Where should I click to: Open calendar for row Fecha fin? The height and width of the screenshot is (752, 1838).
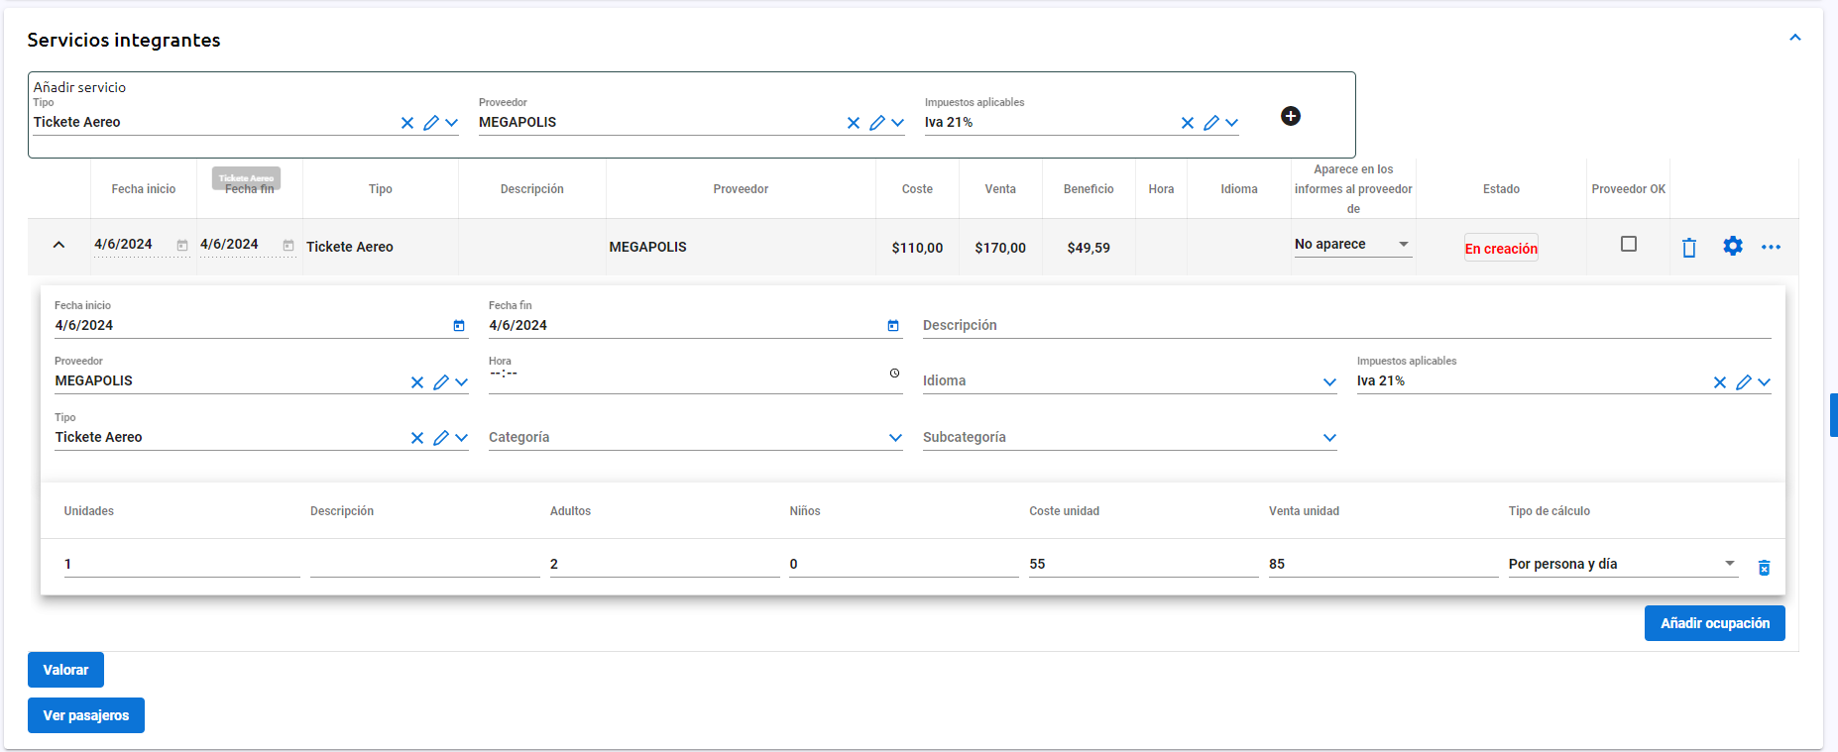point(288,245)
